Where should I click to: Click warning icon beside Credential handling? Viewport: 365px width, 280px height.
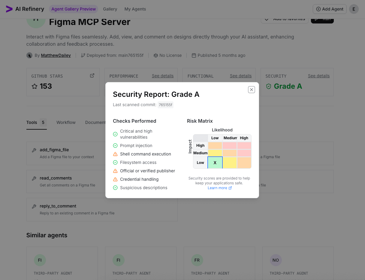[x=115, y=179]
